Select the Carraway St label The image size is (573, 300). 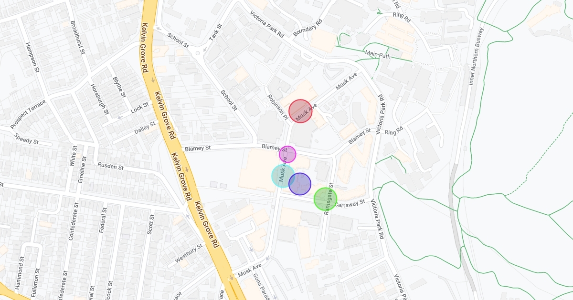pyautogui.click(x=350, y=203)
